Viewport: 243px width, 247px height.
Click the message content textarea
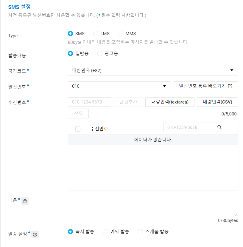click(x=153, y=206)
